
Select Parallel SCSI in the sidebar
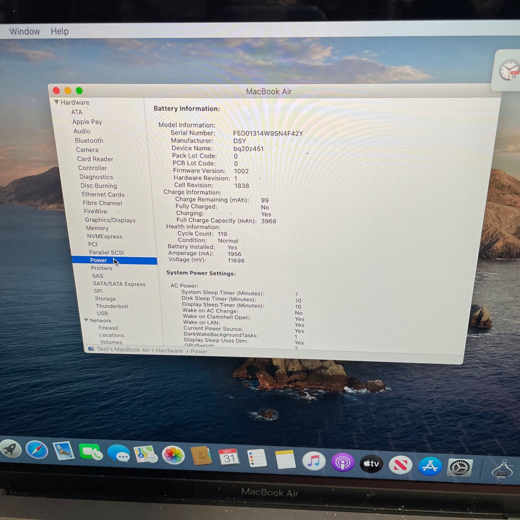click(x=107, y=253)
